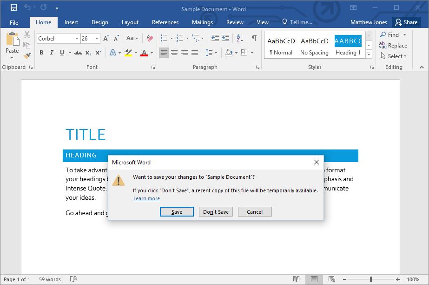Increase font size with grow font icon

[x=106, y=38]
